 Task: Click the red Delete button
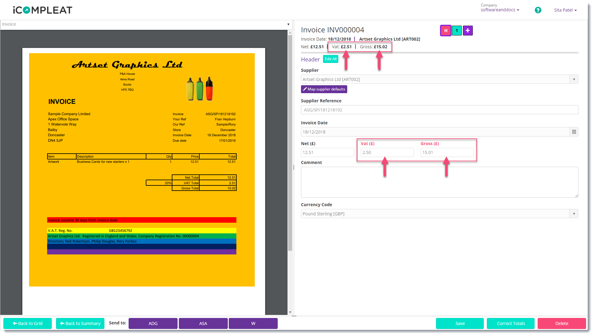tap(562, 323)
